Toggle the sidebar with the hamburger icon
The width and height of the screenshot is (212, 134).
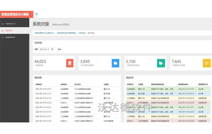pyautogui.click(x=36, y=14)
